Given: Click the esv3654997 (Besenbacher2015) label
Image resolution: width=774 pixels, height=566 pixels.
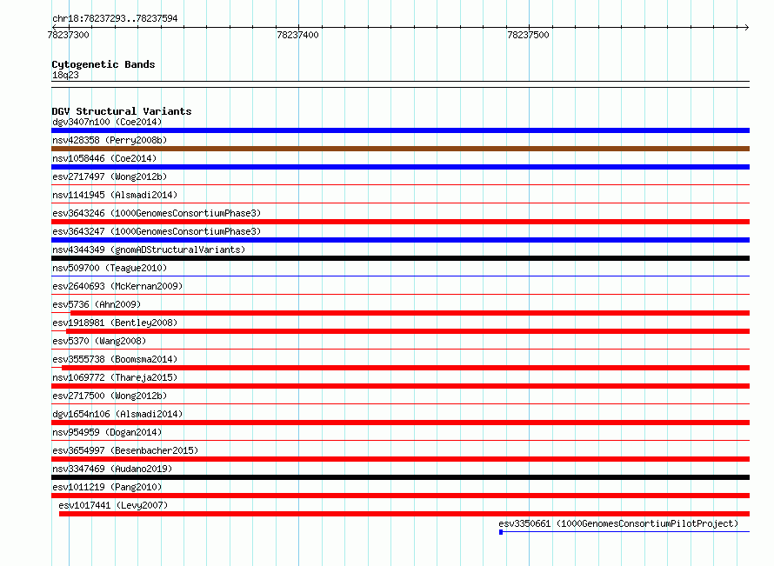Looking at the screenshot, I should click(125, 450).
